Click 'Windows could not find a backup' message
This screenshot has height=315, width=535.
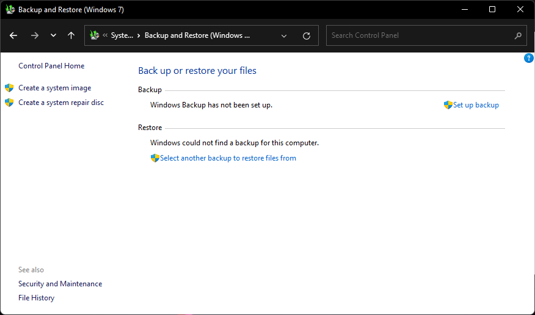click(235, 143)
